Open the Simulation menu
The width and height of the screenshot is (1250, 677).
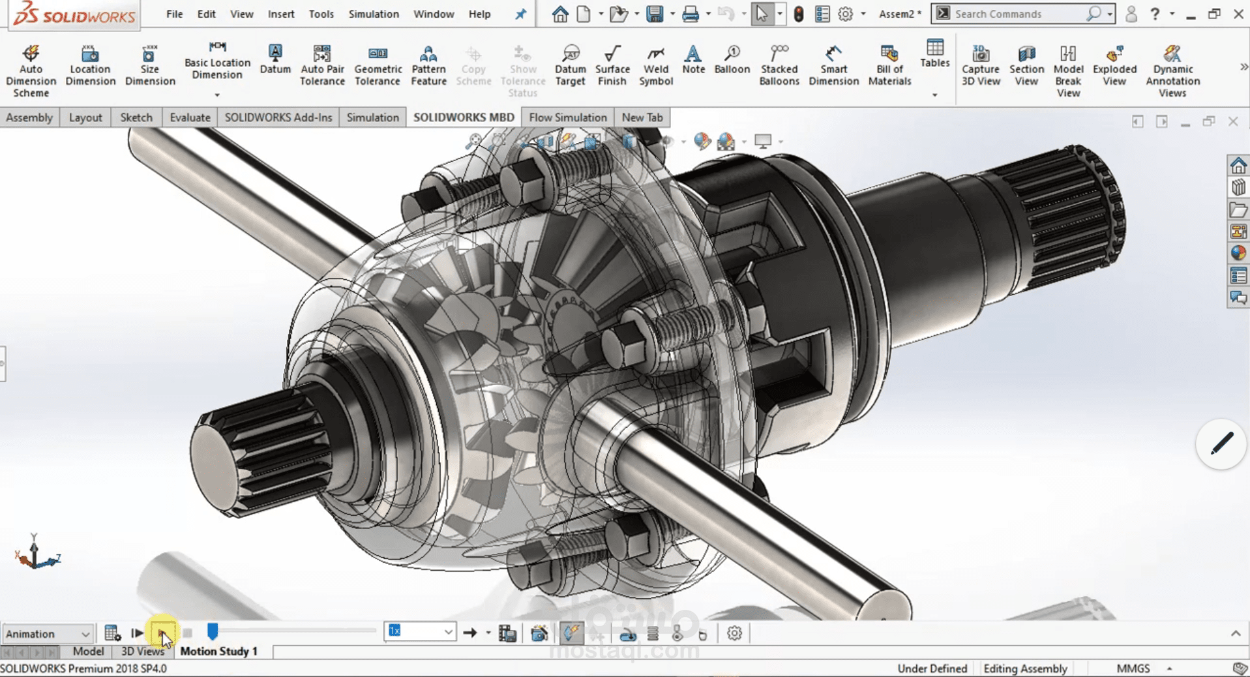pyautogui.click(x=372, y=14)
